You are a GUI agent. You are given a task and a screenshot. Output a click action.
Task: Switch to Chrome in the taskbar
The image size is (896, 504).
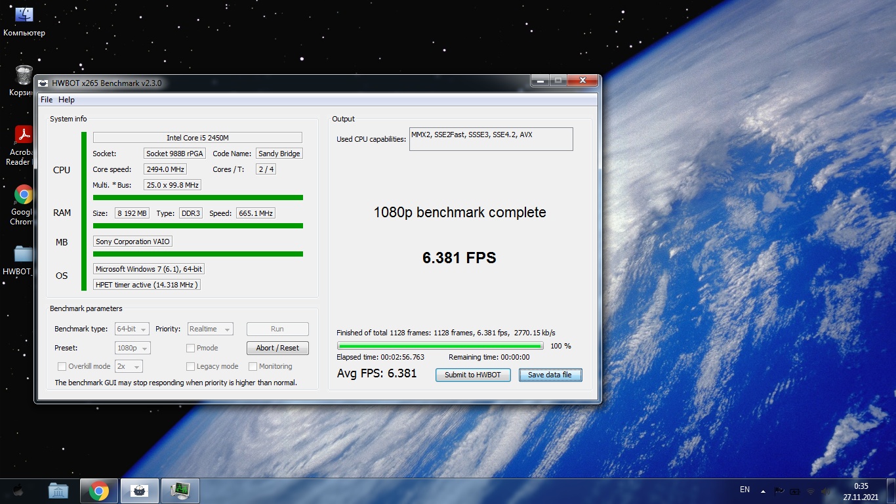99,491
